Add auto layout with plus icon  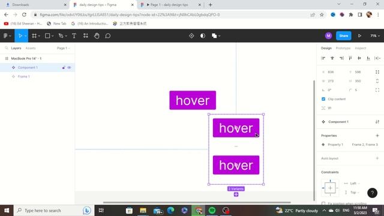click(x=377, y=158)
